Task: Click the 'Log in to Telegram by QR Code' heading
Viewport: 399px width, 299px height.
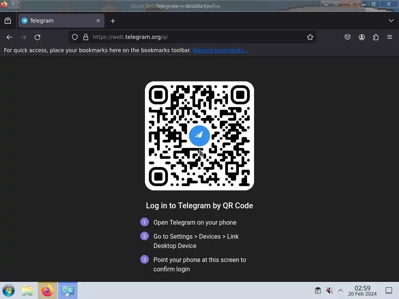Action: pyautogui.click(x=199, y=206)
